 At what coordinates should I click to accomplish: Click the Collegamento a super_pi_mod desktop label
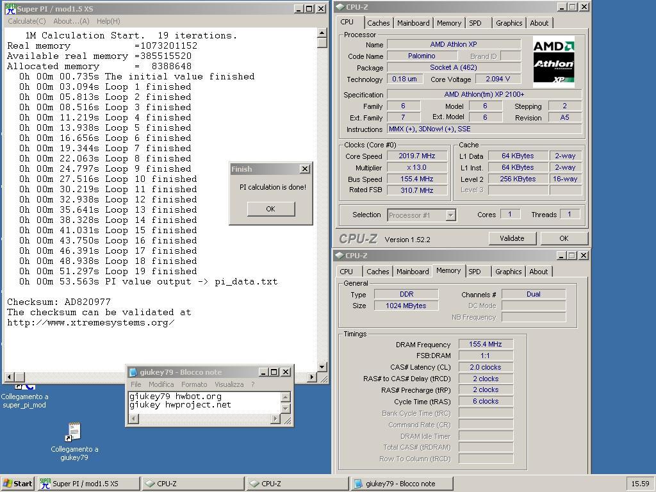(x=24, y=401)
